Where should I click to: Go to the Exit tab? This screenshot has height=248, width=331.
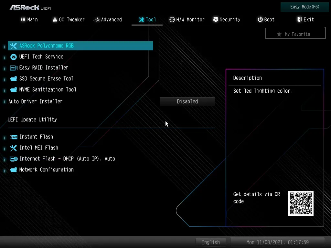(306, 20)
